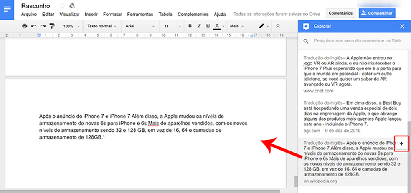The image size is (411, 193).
Task: Expand the Mais toolbar options
Action: tap(237, 26)
